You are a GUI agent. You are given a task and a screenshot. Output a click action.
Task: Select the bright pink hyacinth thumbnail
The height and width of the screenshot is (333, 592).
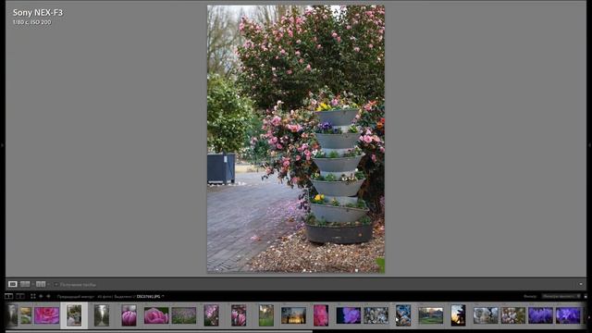(x=321, y=315)
